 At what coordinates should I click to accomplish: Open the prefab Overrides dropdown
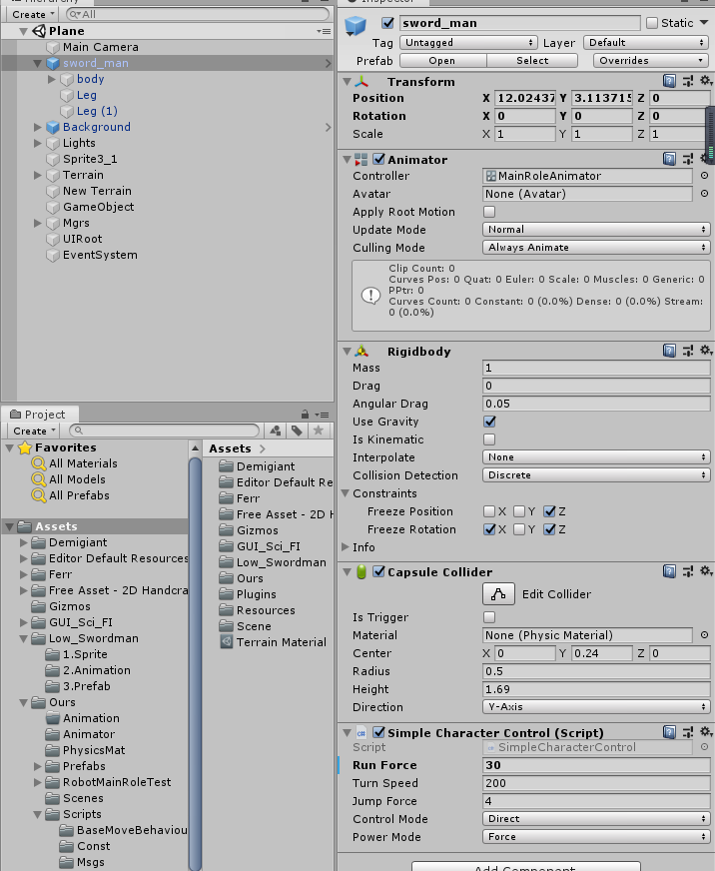[x=650, y=61]
